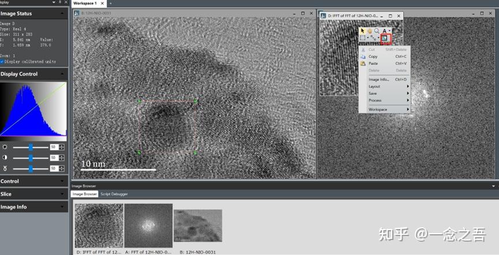
Task: Open the rectangular ROI tool dropdown arrow
Action: click(x=368, y=37)
